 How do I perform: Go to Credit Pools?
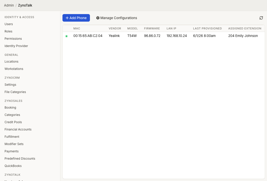13,122
